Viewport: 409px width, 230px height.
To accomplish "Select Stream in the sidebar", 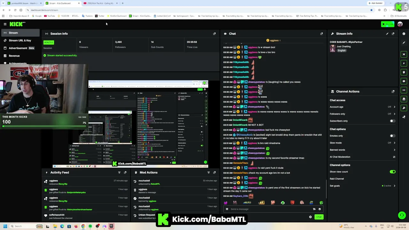I will click(20, 33).
